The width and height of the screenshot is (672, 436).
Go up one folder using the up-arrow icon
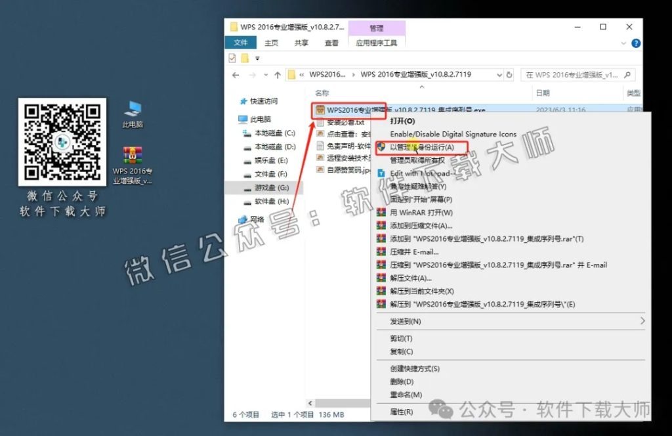point(278,74)
